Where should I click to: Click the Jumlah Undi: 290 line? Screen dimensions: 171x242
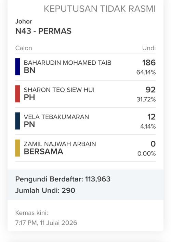pos(45,190)
